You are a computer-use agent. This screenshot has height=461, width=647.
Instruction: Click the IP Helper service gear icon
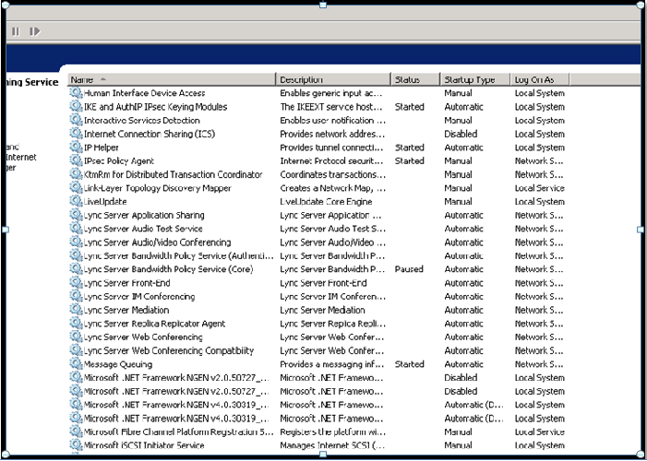pyautogui.click(x=76, y=148)
